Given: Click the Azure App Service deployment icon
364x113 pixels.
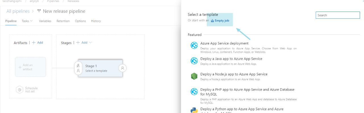Looking at the screenshot, I should coord(194,45).
